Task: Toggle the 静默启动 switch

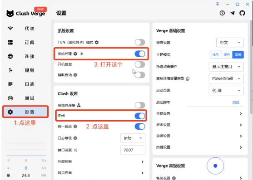Action: click(x=140, y=75)
